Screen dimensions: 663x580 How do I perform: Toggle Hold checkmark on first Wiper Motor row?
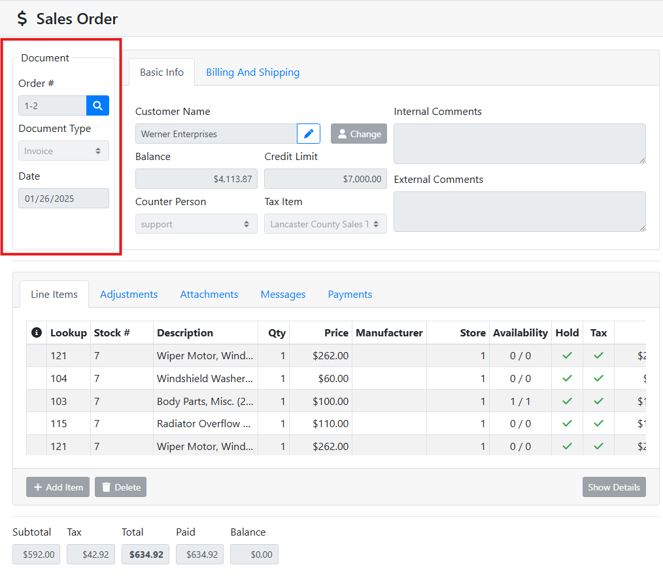(567, 356)
